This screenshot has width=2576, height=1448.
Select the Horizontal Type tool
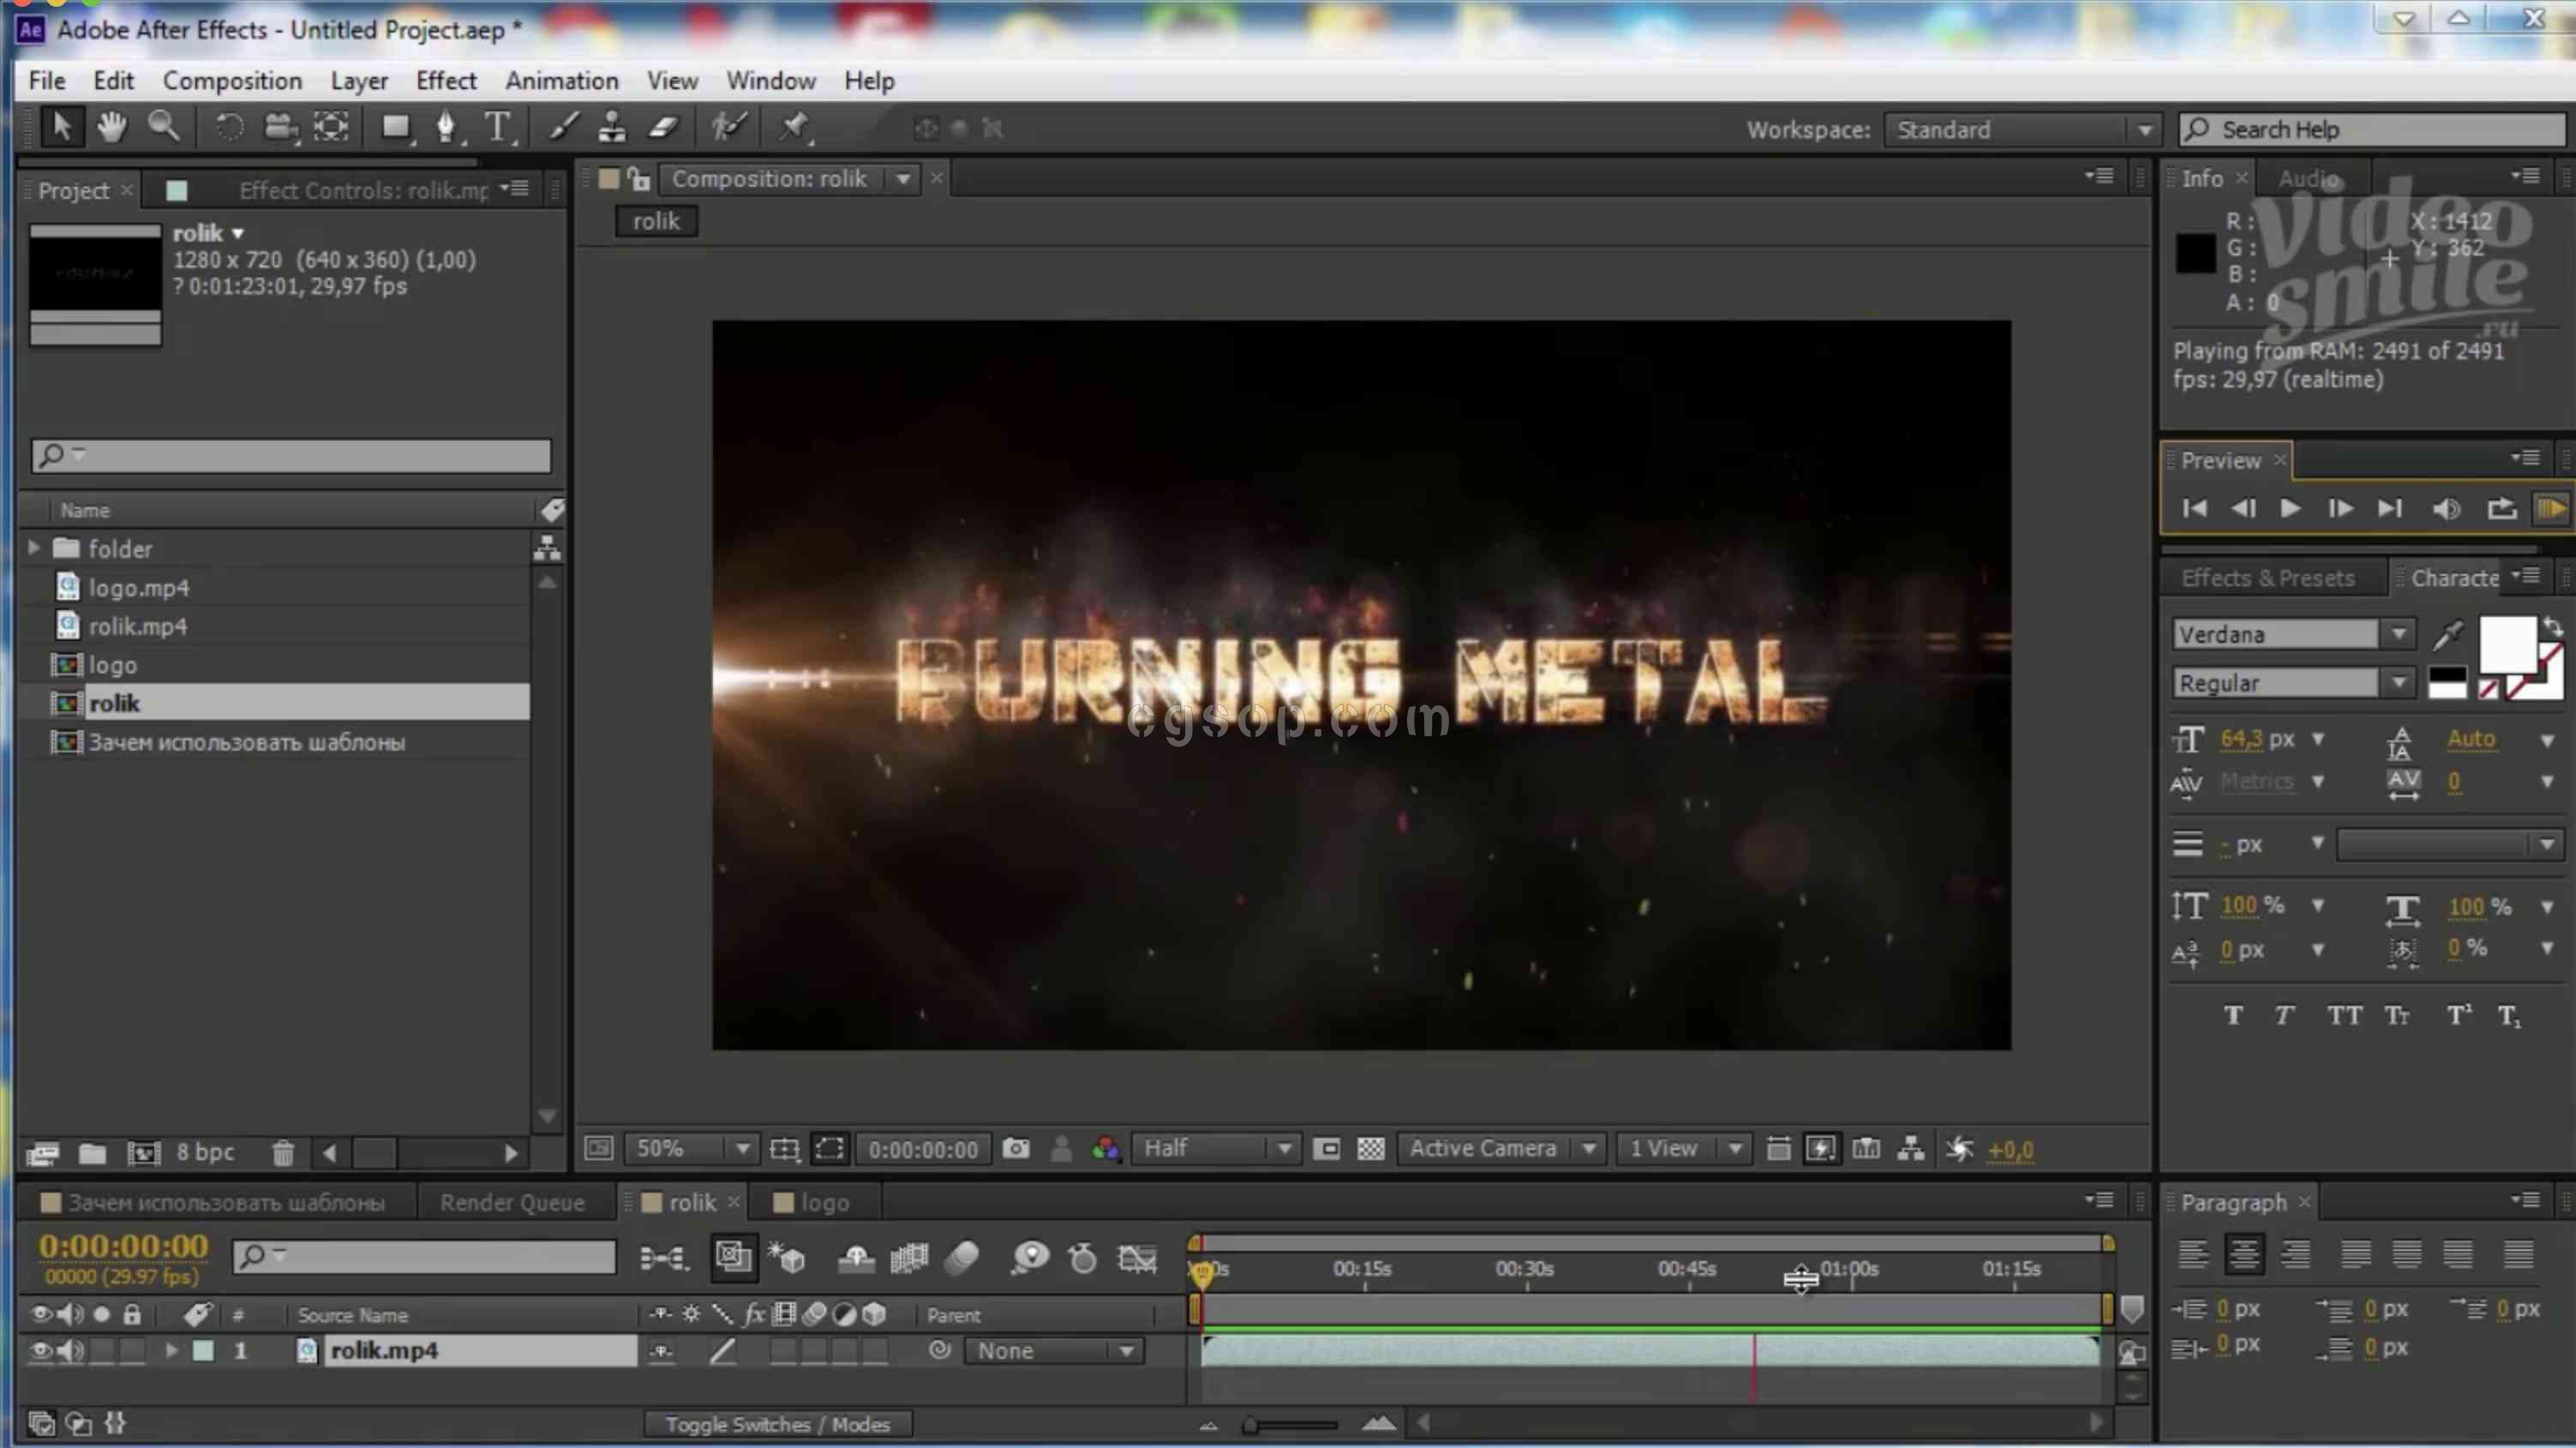[496, 127]
